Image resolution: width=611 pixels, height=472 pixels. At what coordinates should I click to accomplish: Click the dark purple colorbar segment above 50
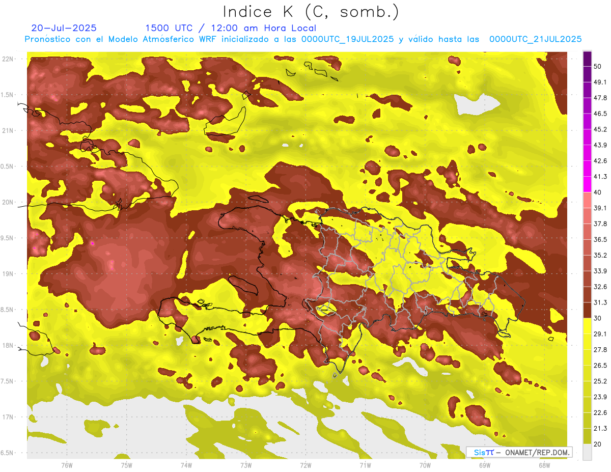click(587, 59)
